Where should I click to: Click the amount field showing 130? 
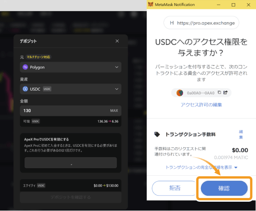pyautogui.click(x=71, y=111)
